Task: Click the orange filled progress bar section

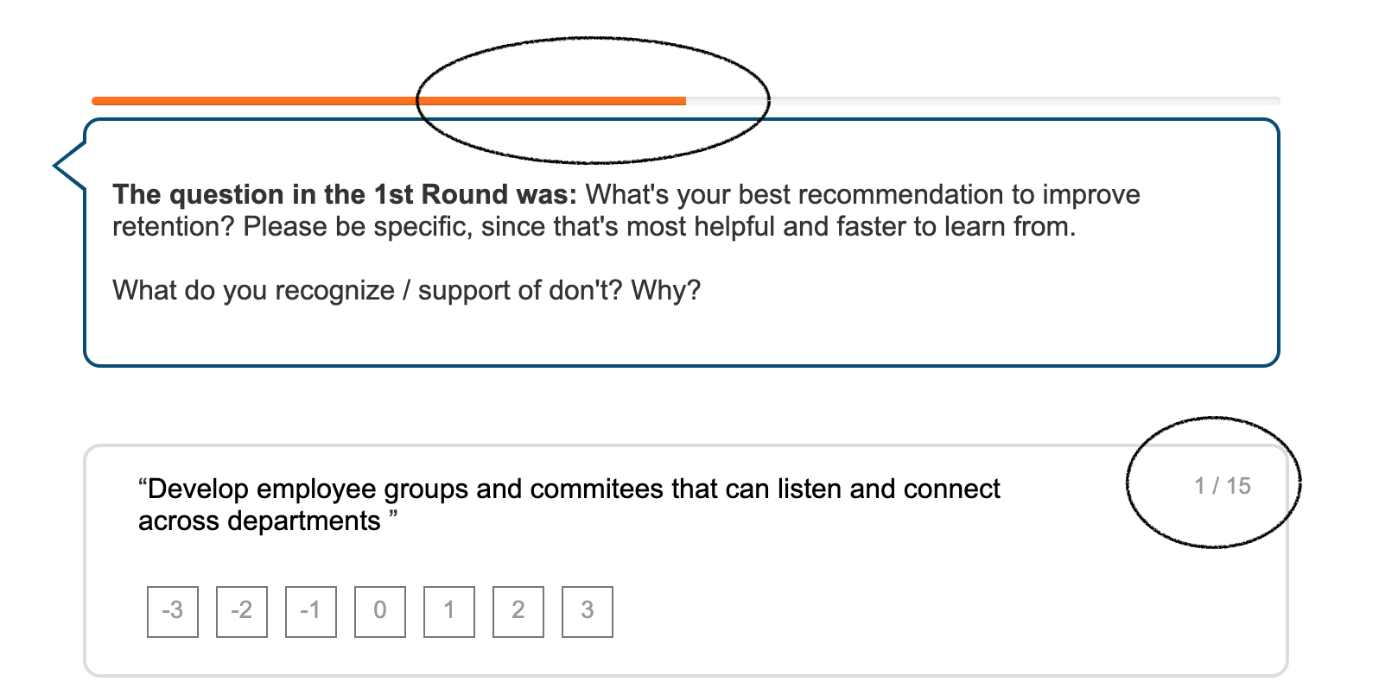Action: coord(389,101)
